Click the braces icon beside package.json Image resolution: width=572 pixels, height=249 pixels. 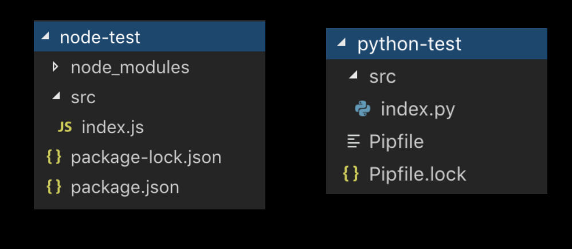click(53, 187)
